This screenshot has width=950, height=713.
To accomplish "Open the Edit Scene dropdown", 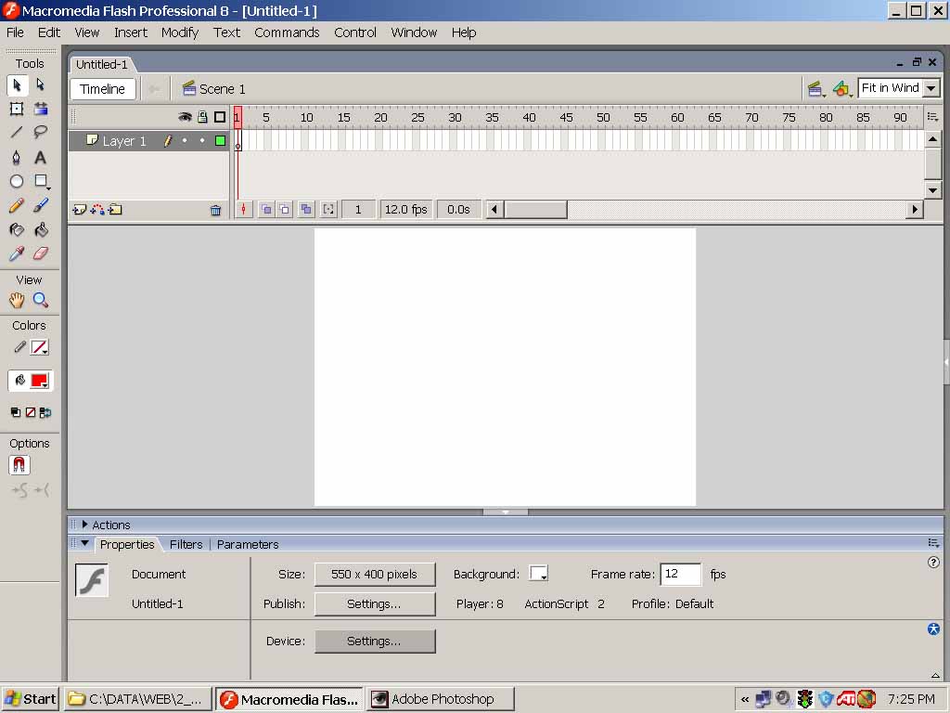I will click(815, 89).
